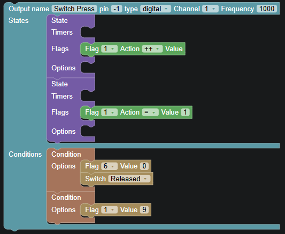Open the Flag 6 dropdown in first condition
Viewport: 285px width, 234px height.
click(109, 166)
